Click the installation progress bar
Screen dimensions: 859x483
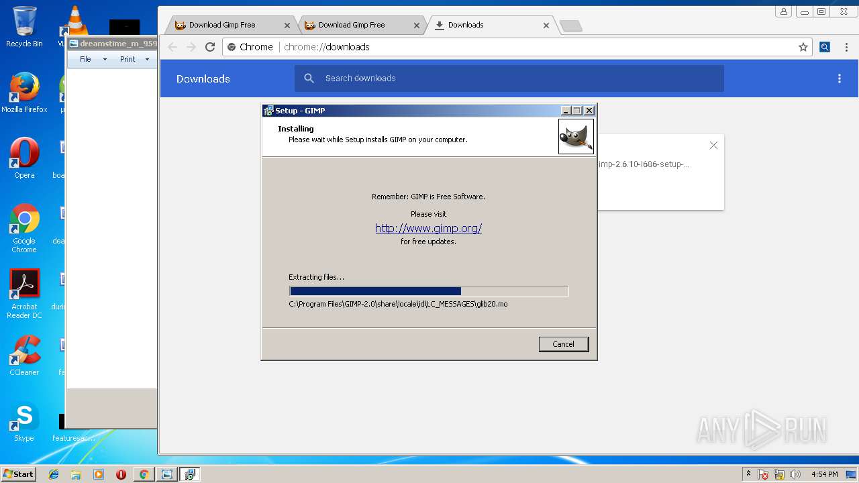point(429,291)
